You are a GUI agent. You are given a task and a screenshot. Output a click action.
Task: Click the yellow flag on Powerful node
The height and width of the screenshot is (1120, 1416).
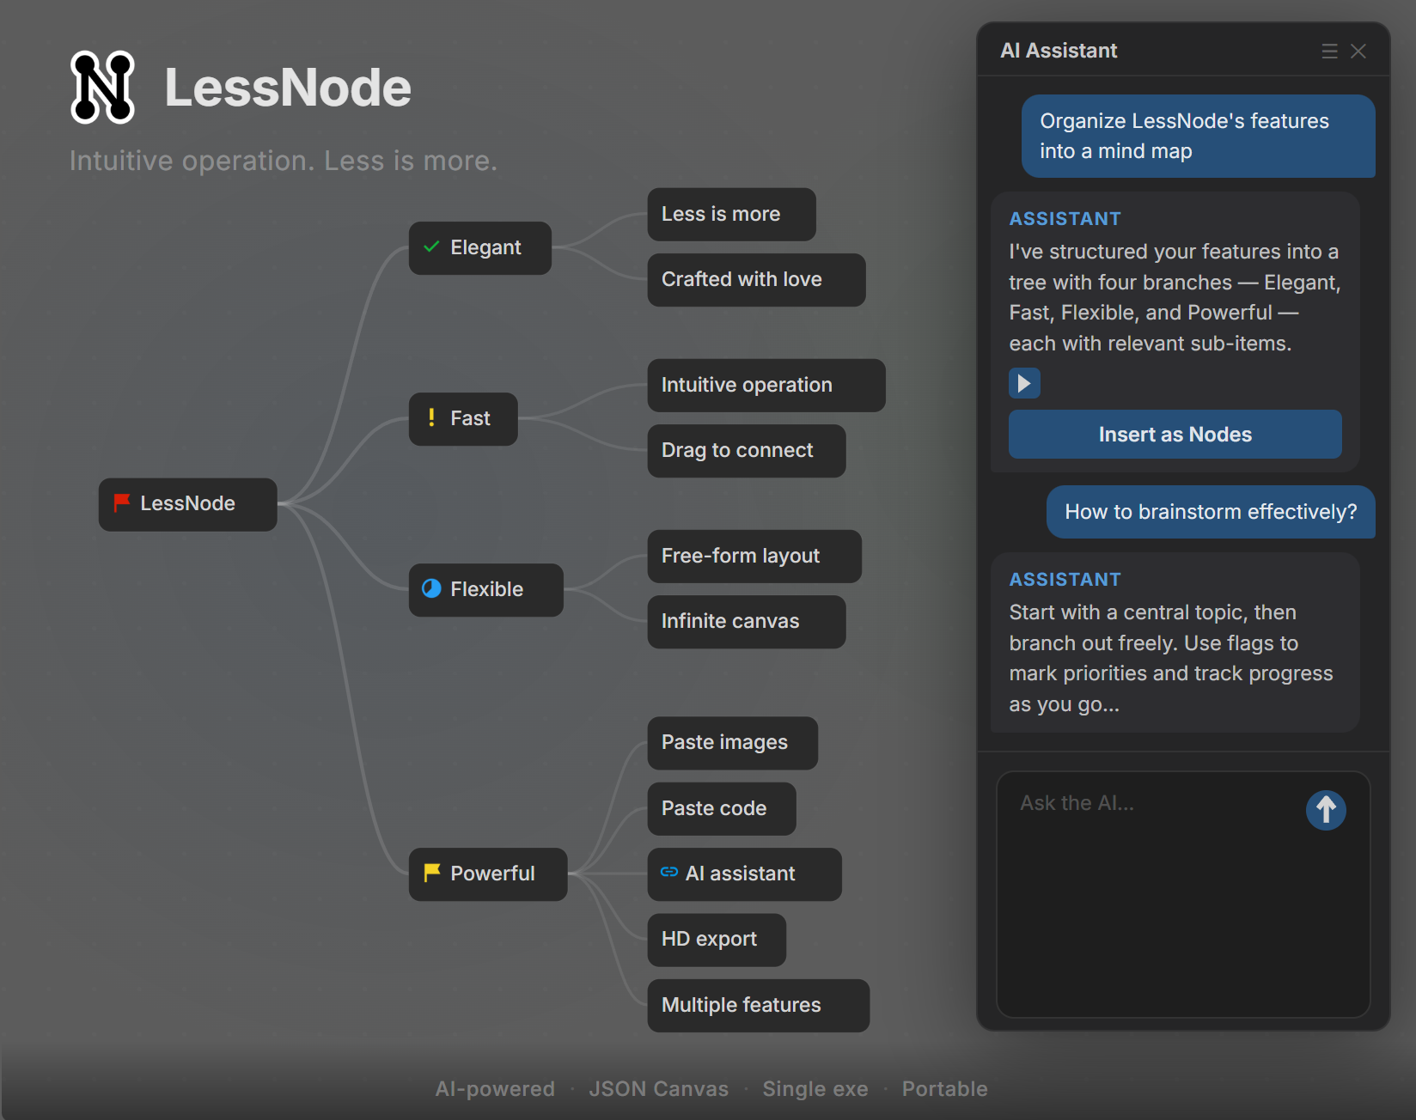coord(432,873)
